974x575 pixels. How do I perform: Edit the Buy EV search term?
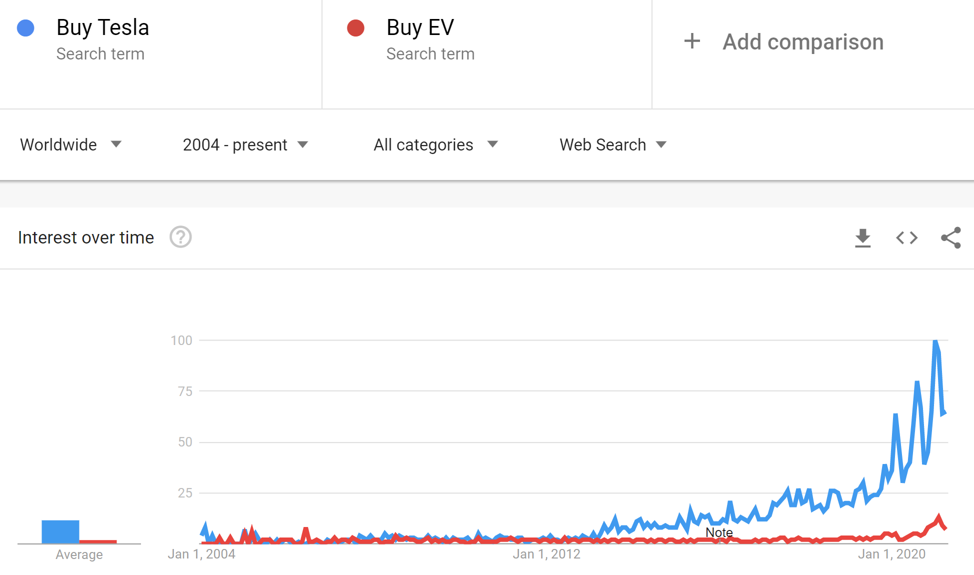point(420,28)
